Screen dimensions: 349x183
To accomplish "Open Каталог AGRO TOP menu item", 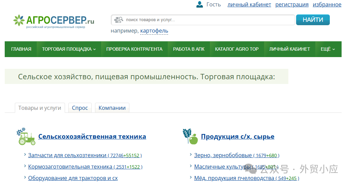I will click(236, 49).
